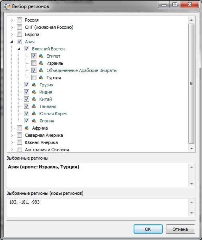Screen dimensions: 202x240
Task: Click the region icon beside Япония
Action: click(x=34, y=121)
